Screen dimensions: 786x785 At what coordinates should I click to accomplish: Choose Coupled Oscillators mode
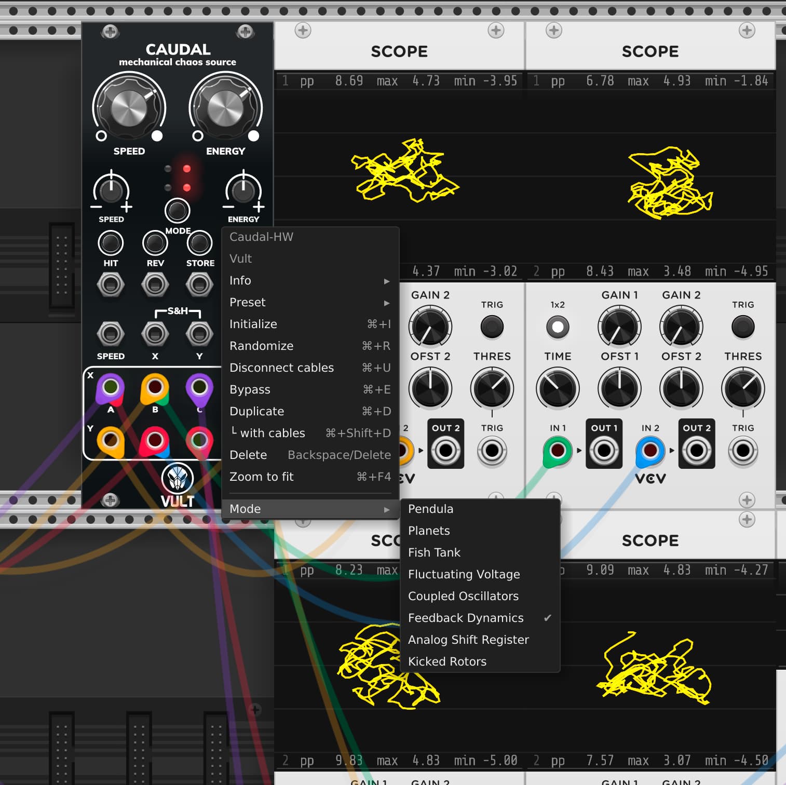click(x=463, y=596)
